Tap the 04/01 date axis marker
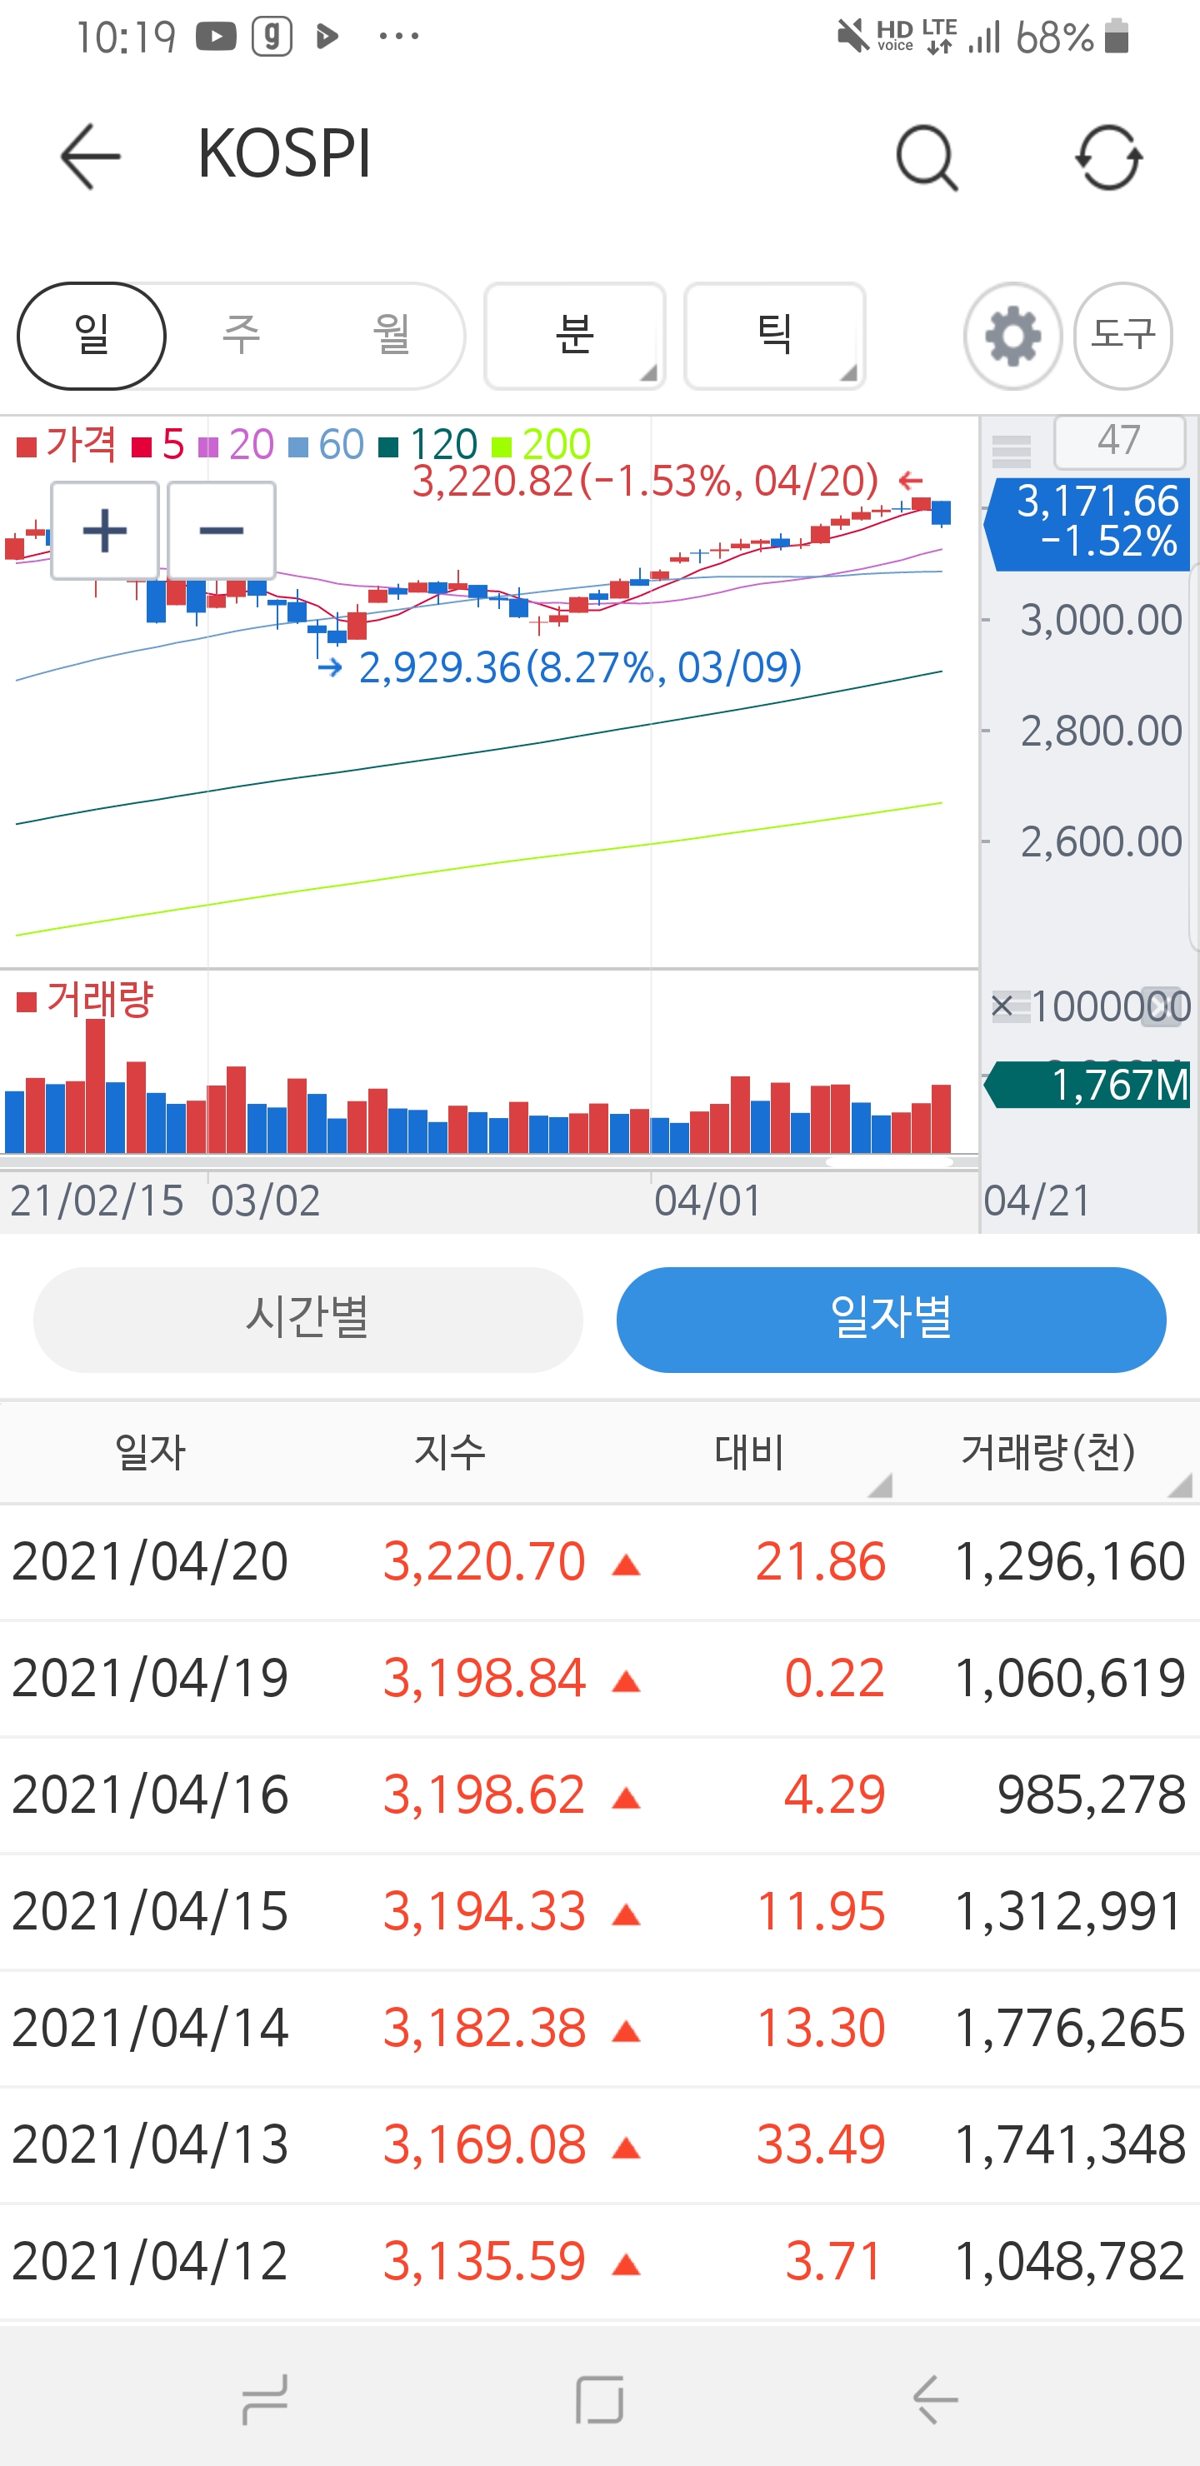 pyautogui.click(x=707, y=1201)
